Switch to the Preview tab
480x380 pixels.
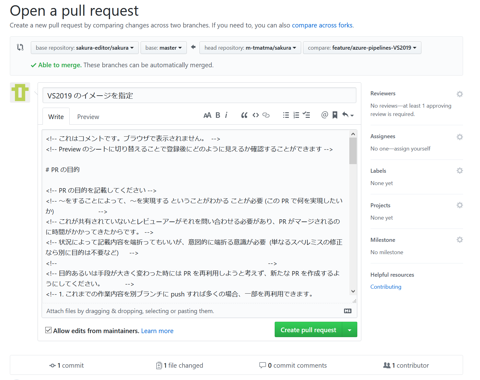pos(88,117)
